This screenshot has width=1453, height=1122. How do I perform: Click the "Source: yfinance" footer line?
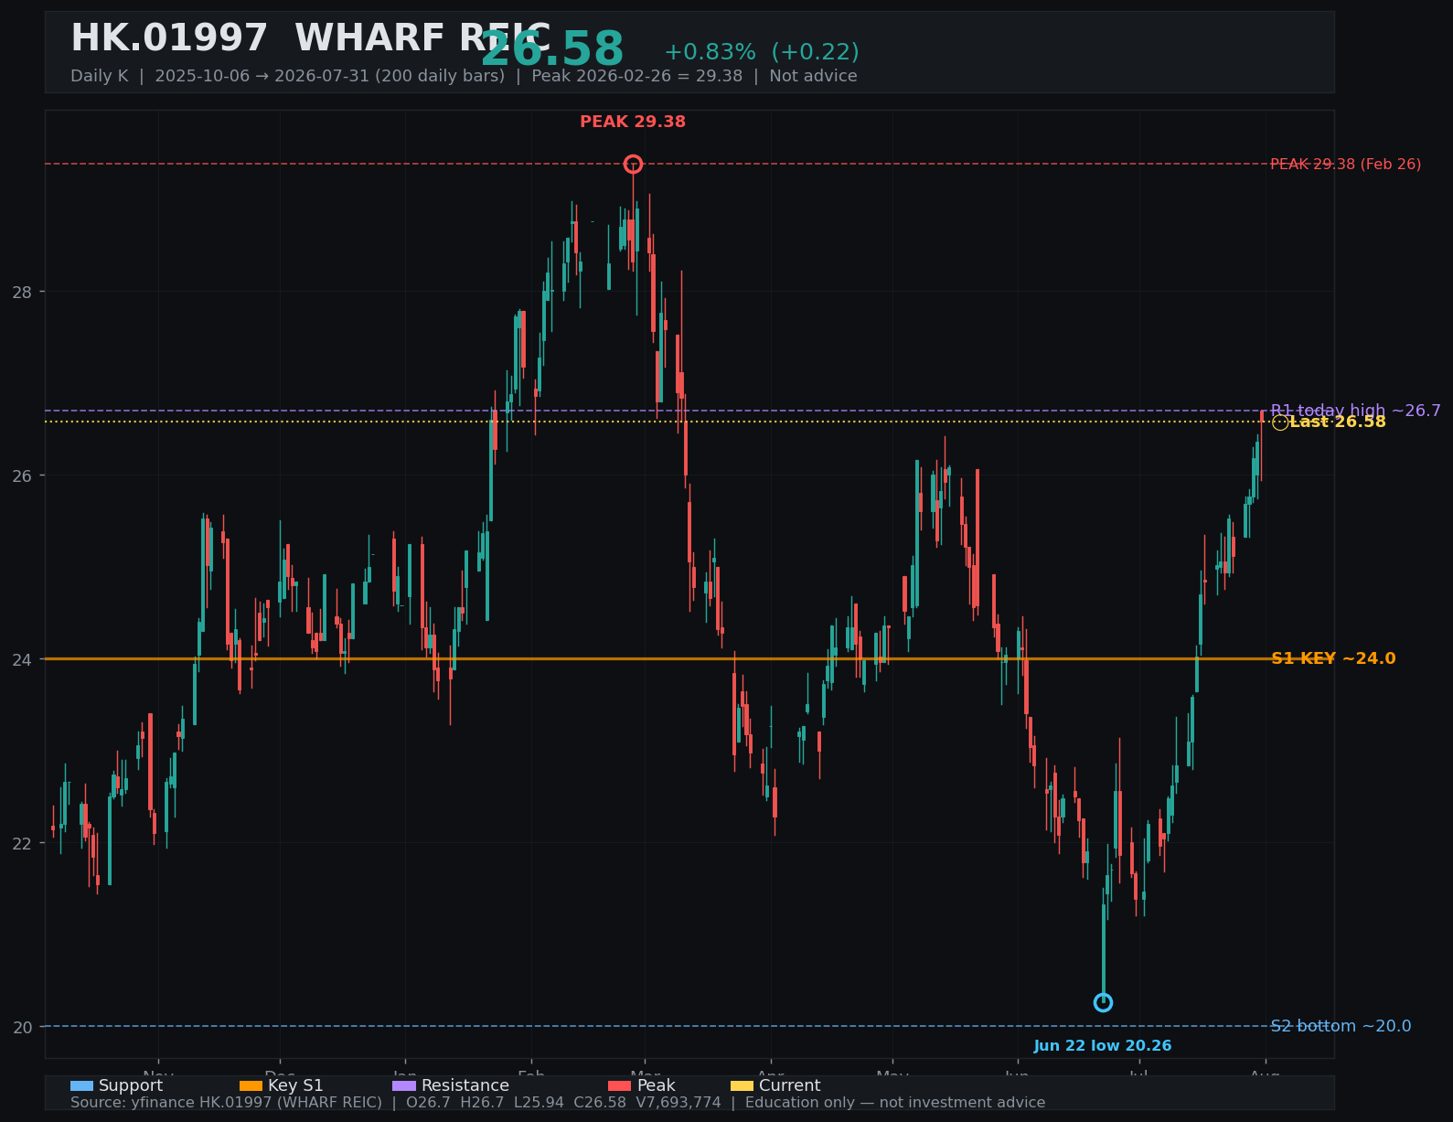[x=558, y=1103]
